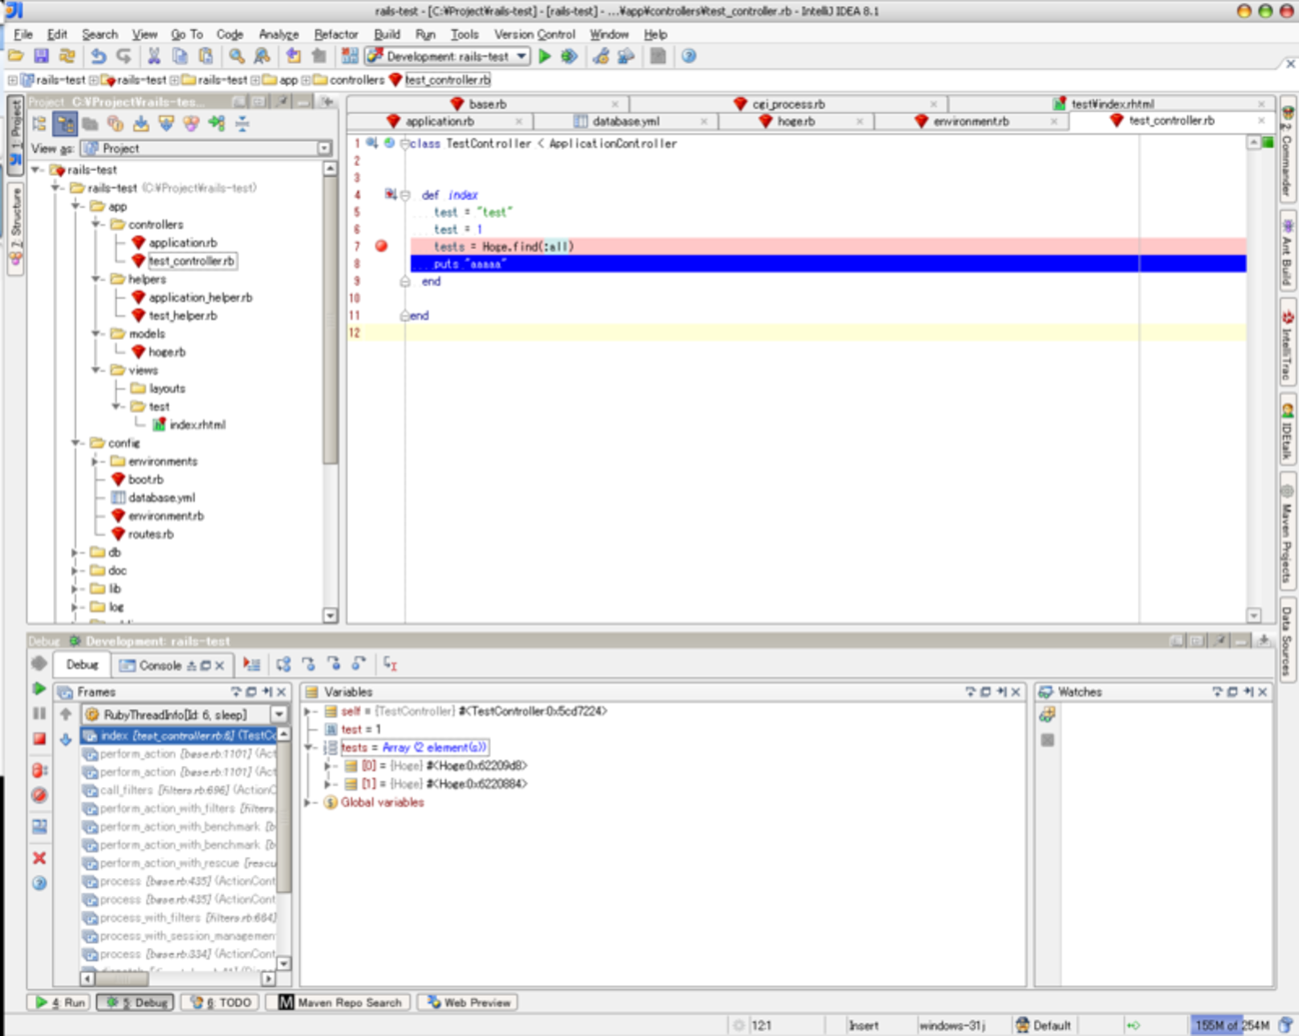Open the Development: rails-test run configuration dropdown
Viewport: 1299px width, 1036px height.
coord(522,57)
